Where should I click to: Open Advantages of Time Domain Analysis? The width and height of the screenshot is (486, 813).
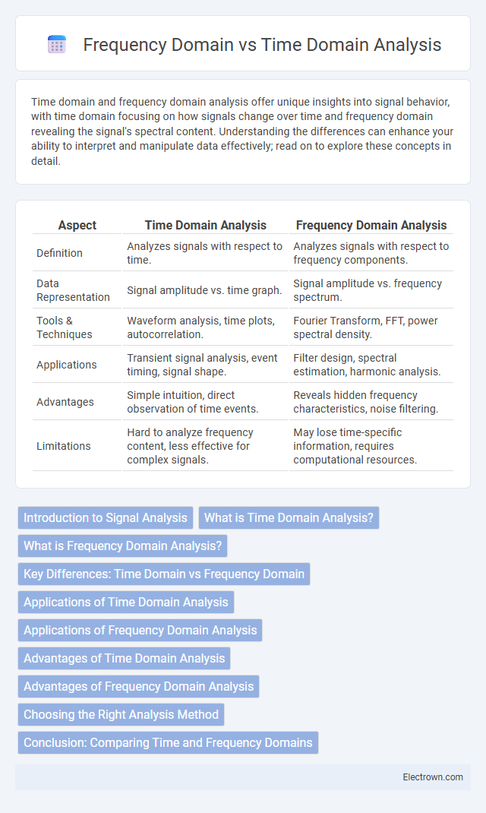click(124, 657)
